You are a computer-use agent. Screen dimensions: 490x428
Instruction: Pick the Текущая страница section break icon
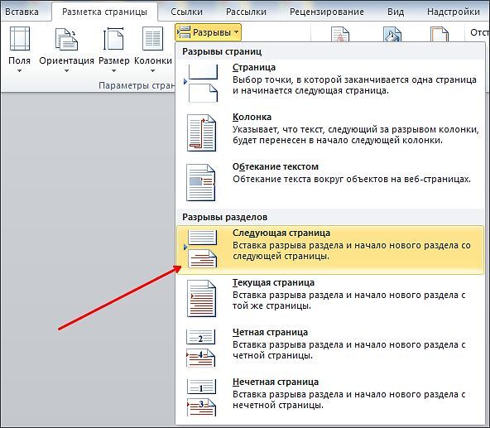coord(201,298)
